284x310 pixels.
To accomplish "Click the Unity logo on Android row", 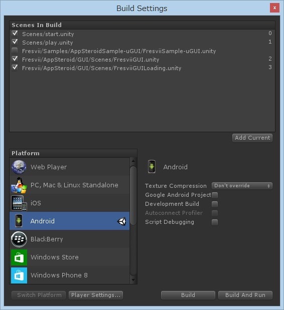I will point(121,221).
